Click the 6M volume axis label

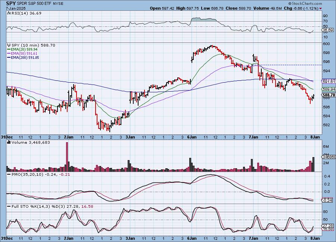326,146
